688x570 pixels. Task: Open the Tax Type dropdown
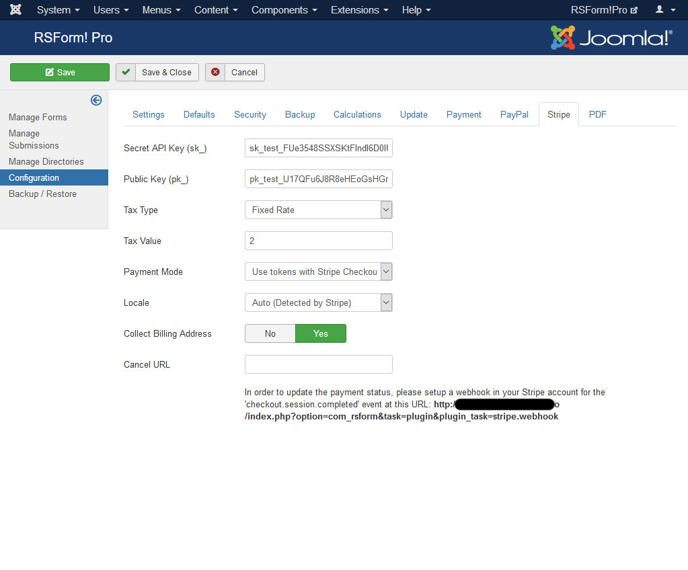tap(319, 210)
